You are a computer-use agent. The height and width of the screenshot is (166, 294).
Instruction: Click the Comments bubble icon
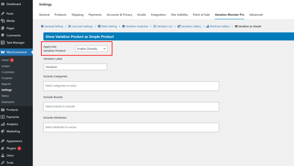tap(3, 35)
